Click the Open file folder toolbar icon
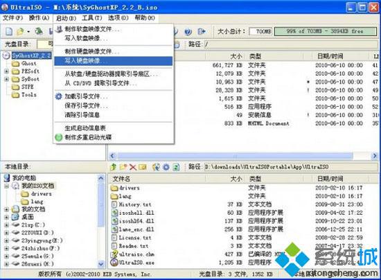381x280 pixels. [20, 31]
